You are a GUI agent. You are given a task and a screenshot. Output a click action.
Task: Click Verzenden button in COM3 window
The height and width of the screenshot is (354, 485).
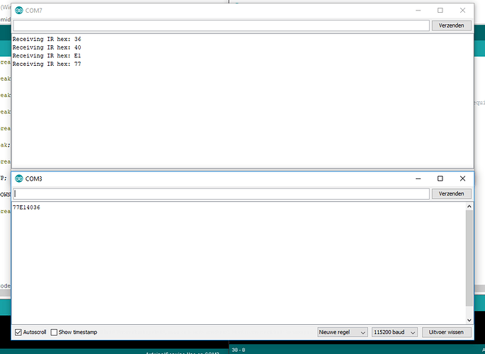[x=451, y=194]
